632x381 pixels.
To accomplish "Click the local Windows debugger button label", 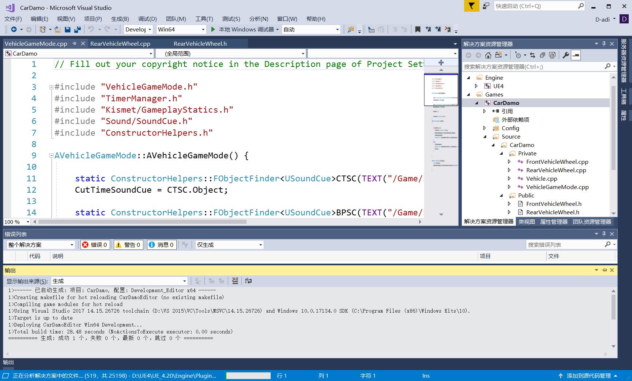I will click(246, 29).
